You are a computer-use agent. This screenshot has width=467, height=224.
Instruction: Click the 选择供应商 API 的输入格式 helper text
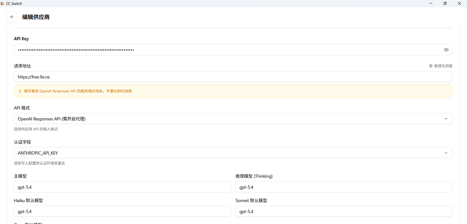click(36, 129)
